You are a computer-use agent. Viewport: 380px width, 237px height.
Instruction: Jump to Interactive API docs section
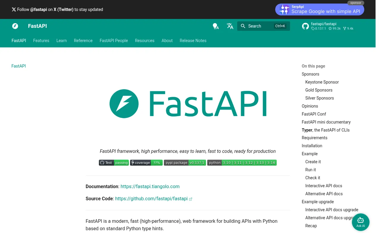324,186
